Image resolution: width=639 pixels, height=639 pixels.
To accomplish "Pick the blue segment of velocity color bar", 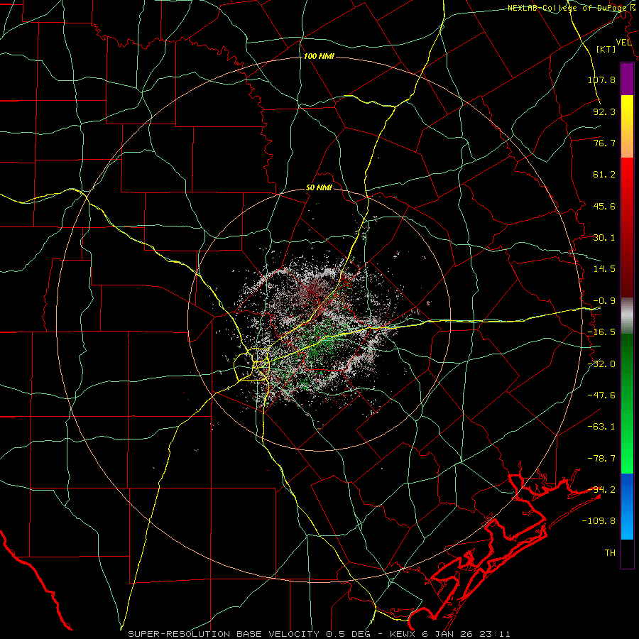I will point(627,506).
